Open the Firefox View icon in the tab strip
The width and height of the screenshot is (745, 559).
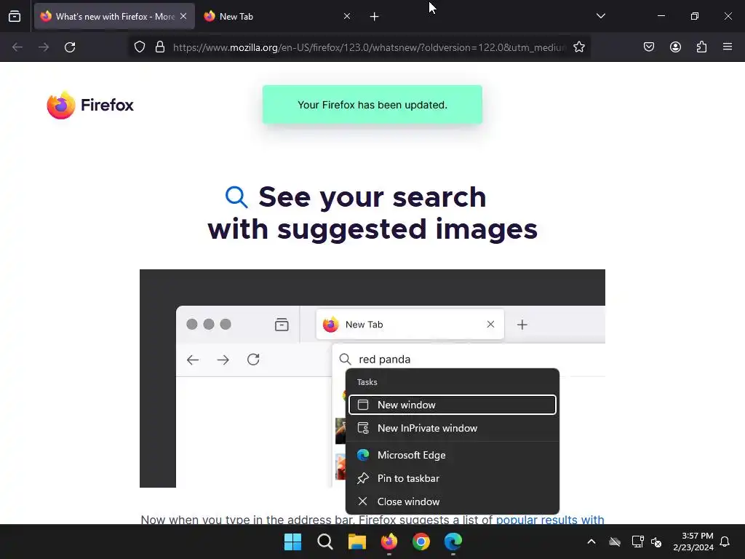point(15,16)
